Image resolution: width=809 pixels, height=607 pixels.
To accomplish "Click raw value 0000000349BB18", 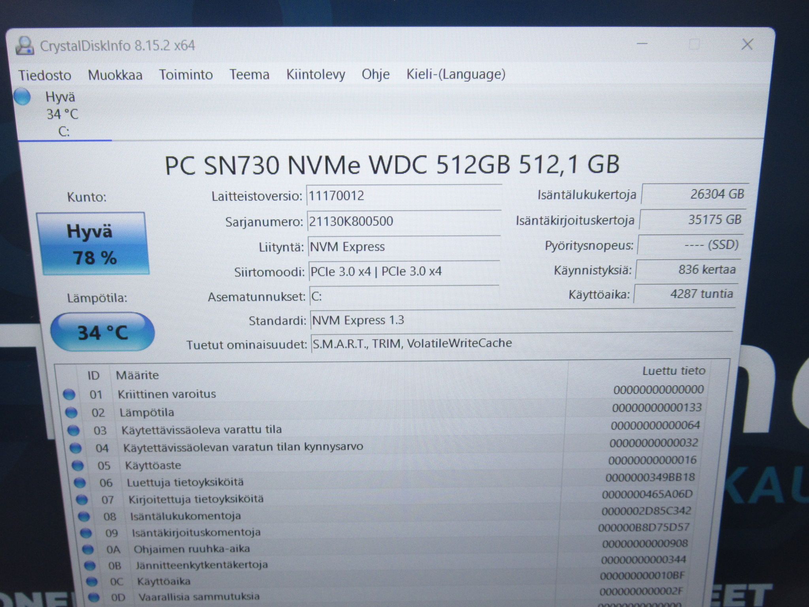I will (x=650, y=477).
